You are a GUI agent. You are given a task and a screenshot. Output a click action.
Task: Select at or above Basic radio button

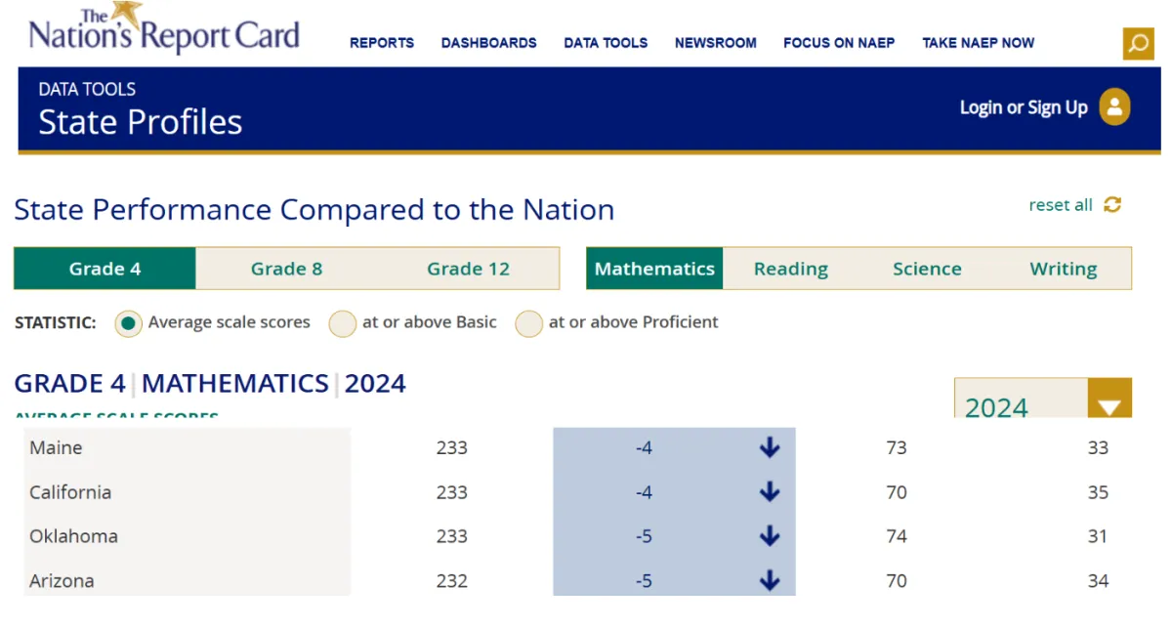tap(342, 323)
